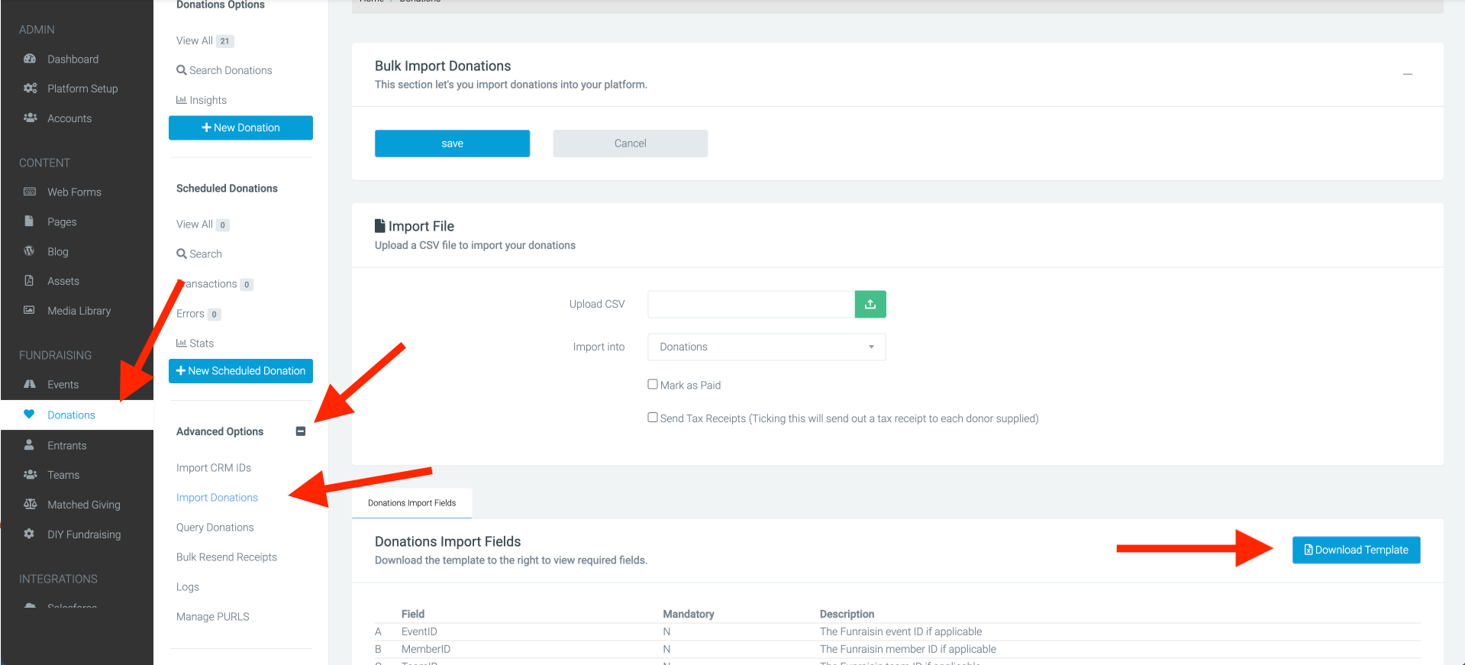Screen dimensions: 1465x665
Task: Click the Teams group icon
Action: pyautogui.click(x=30, y=474)
